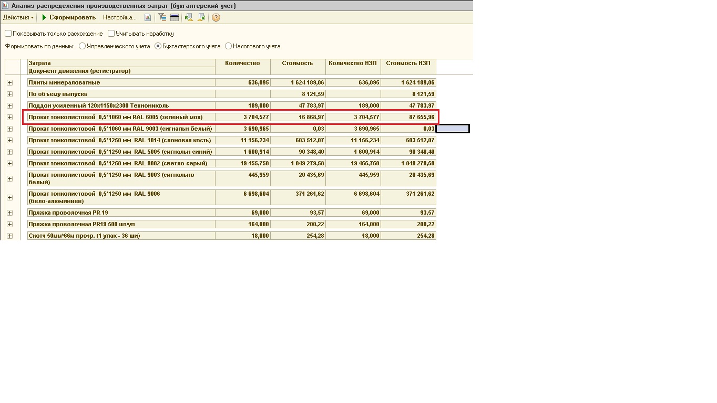This screenshot has width=717, height=403.
Task: Click the window title bar icon
Action: coord(5,5)
